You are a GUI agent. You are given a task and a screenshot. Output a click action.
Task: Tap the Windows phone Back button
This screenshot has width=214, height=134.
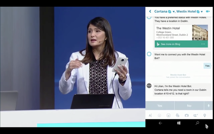pos(160,123)
